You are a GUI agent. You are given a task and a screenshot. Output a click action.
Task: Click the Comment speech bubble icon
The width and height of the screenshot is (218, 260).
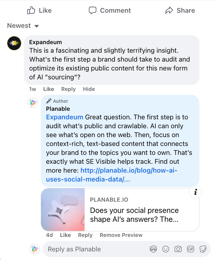tap(93, 10)
